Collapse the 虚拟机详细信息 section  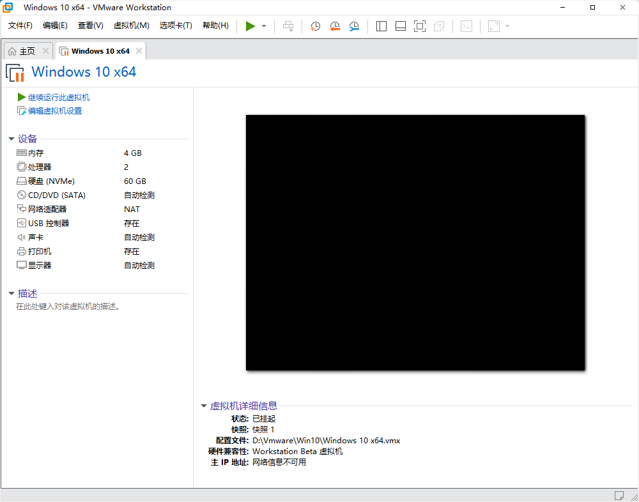[x=204, y=406]
